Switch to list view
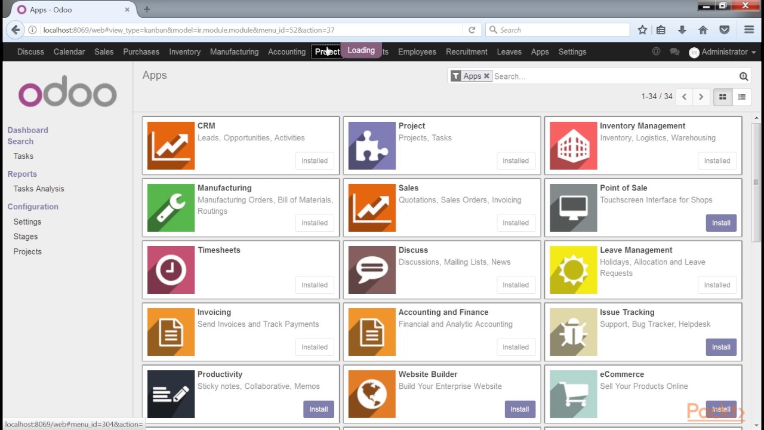This screenshot has height=430, width=764. pos(741,97)
